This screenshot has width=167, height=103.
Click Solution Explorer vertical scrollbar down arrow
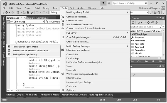164,55
